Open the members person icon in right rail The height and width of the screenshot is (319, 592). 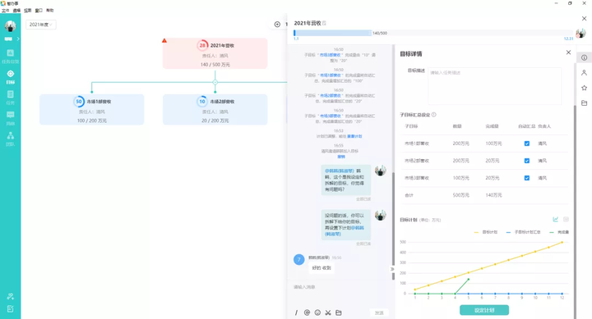(584, 73)
